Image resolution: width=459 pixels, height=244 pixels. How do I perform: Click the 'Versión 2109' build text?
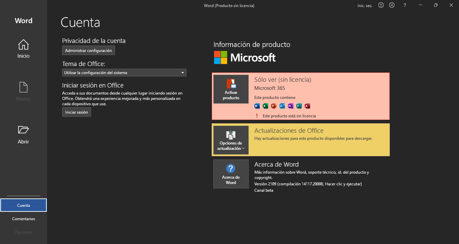click(308, 184)
